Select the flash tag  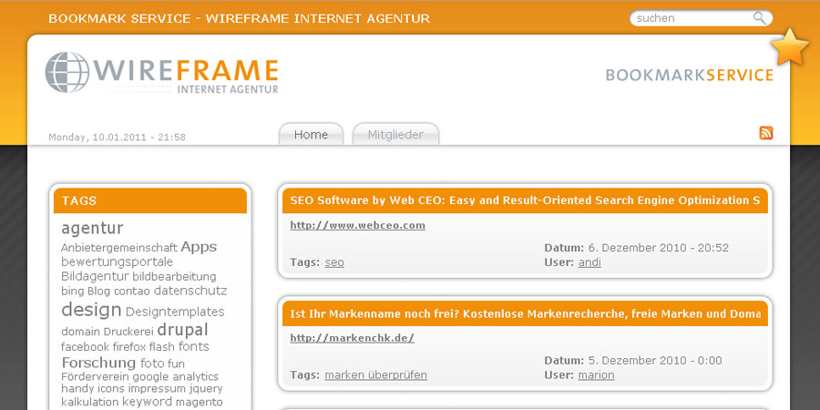pos(162,347)
